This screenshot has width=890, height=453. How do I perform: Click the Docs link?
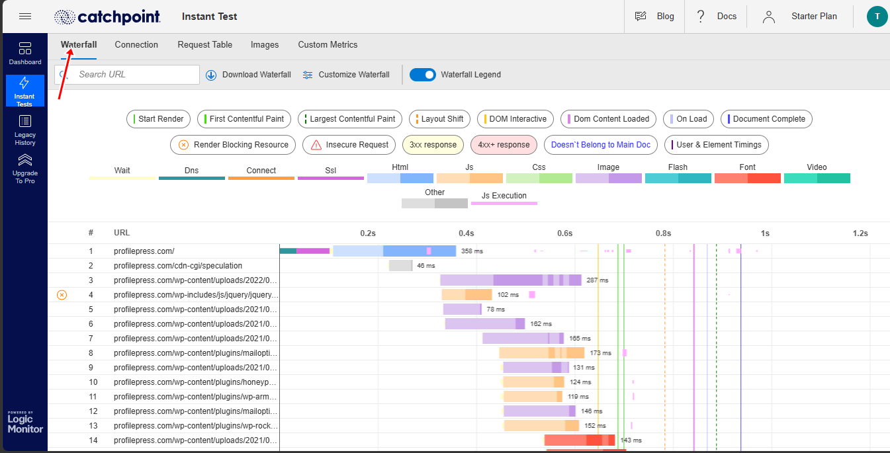tap(727, 17)
